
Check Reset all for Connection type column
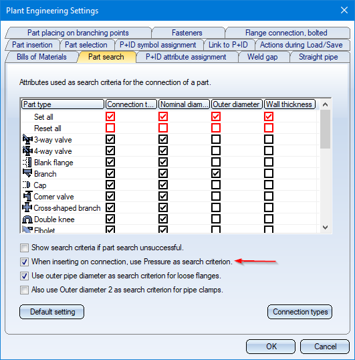pos(110,128)
